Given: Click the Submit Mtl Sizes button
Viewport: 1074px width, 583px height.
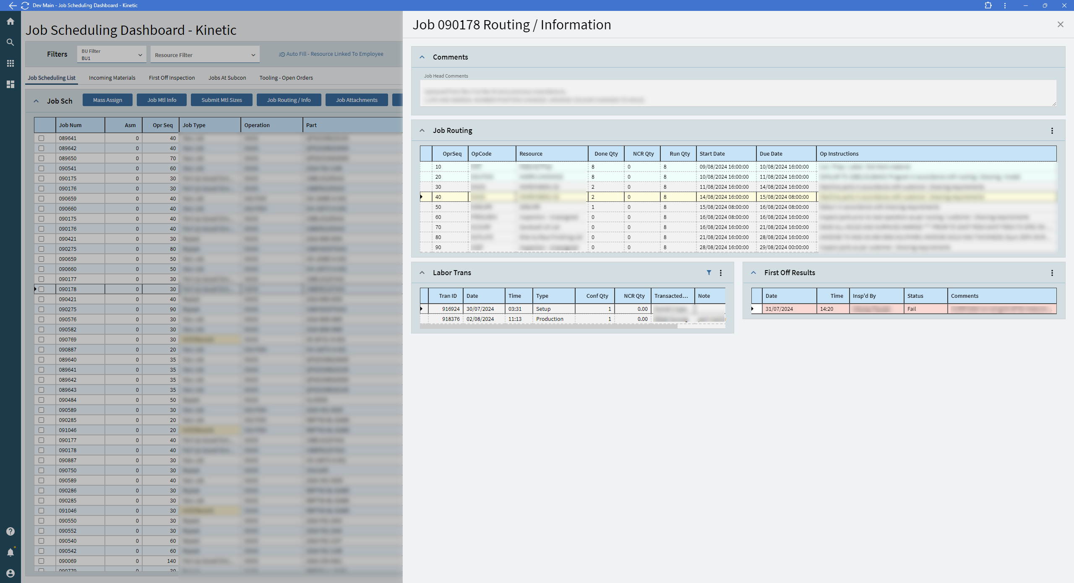Looking at the screenshot, I should (x=222, y=100).
